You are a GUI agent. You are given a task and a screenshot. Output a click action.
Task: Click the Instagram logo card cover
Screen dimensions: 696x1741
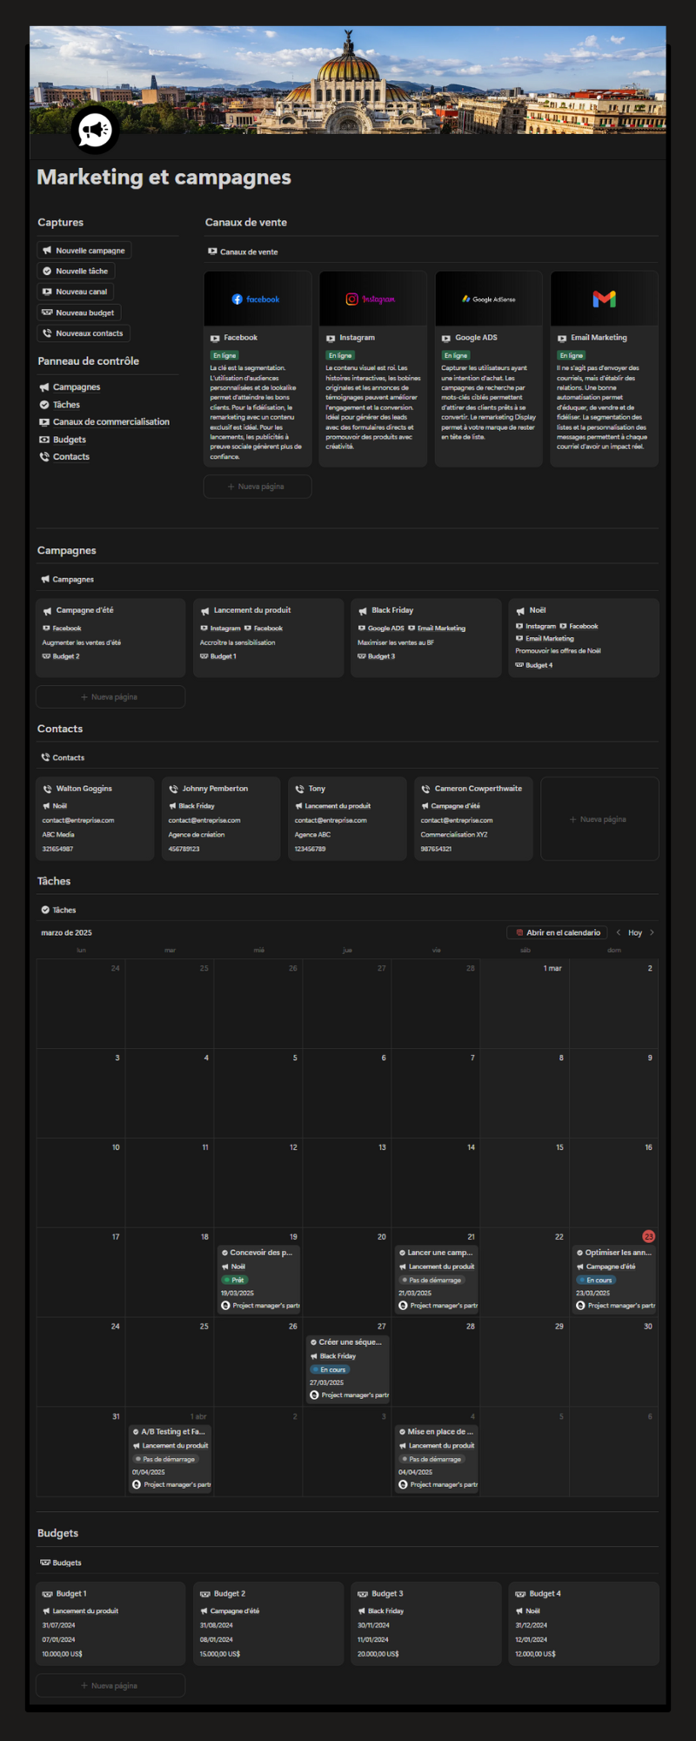tap(372, 299)
